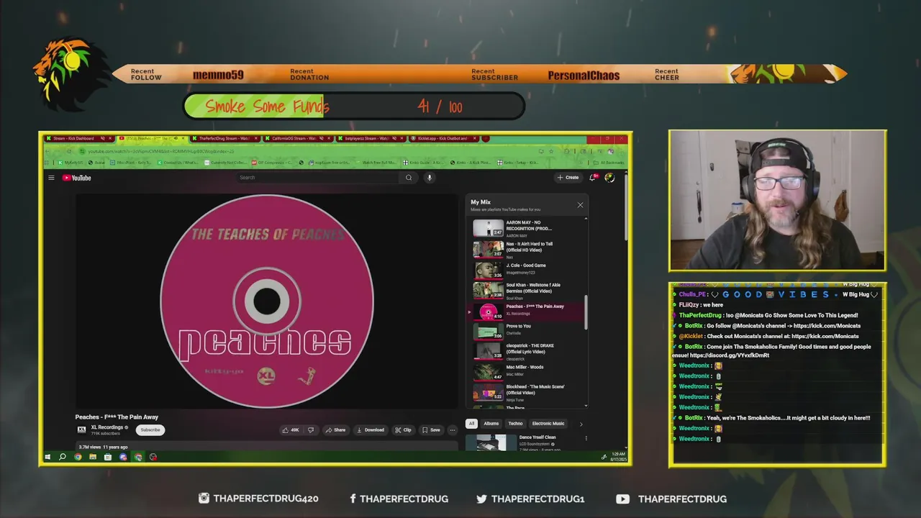Play Soul Khan - Wellstone playlist item

pyautogui.click(x=525, y=290)
